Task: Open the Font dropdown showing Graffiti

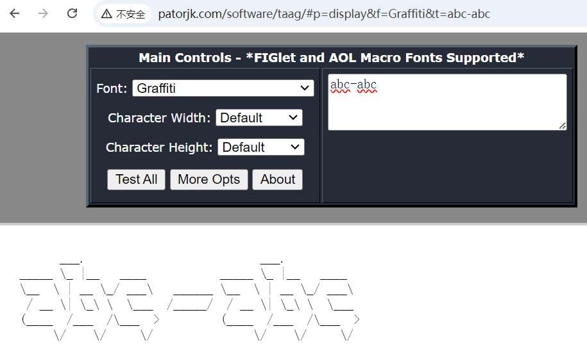Action: click(x=223, y=88)
